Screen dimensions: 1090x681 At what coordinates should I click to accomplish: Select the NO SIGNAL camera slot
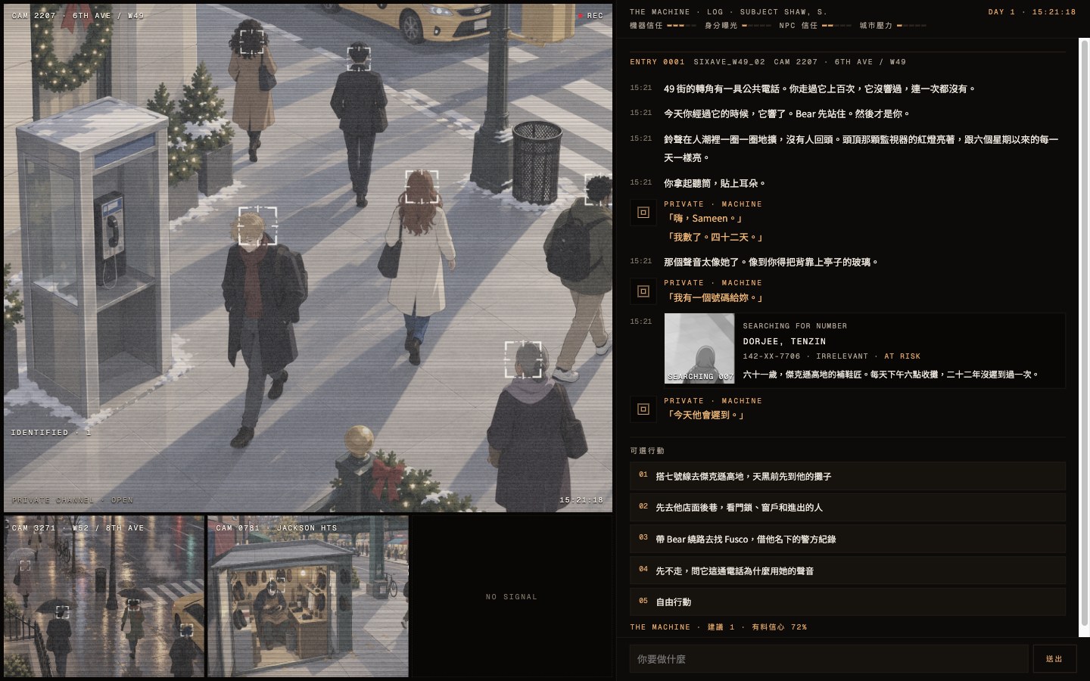(512, 596)
